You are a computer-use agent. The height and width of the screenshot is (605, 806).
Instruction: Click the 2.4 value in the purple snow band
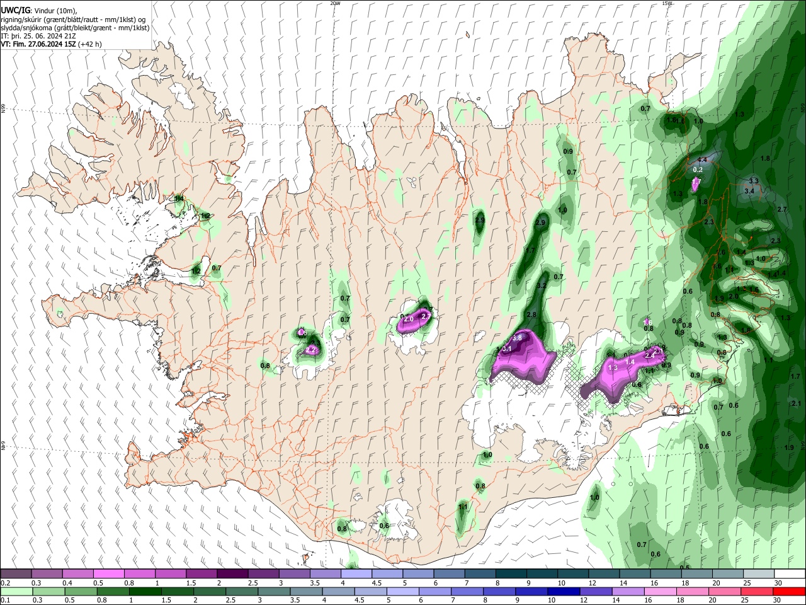tap(650, 355)
